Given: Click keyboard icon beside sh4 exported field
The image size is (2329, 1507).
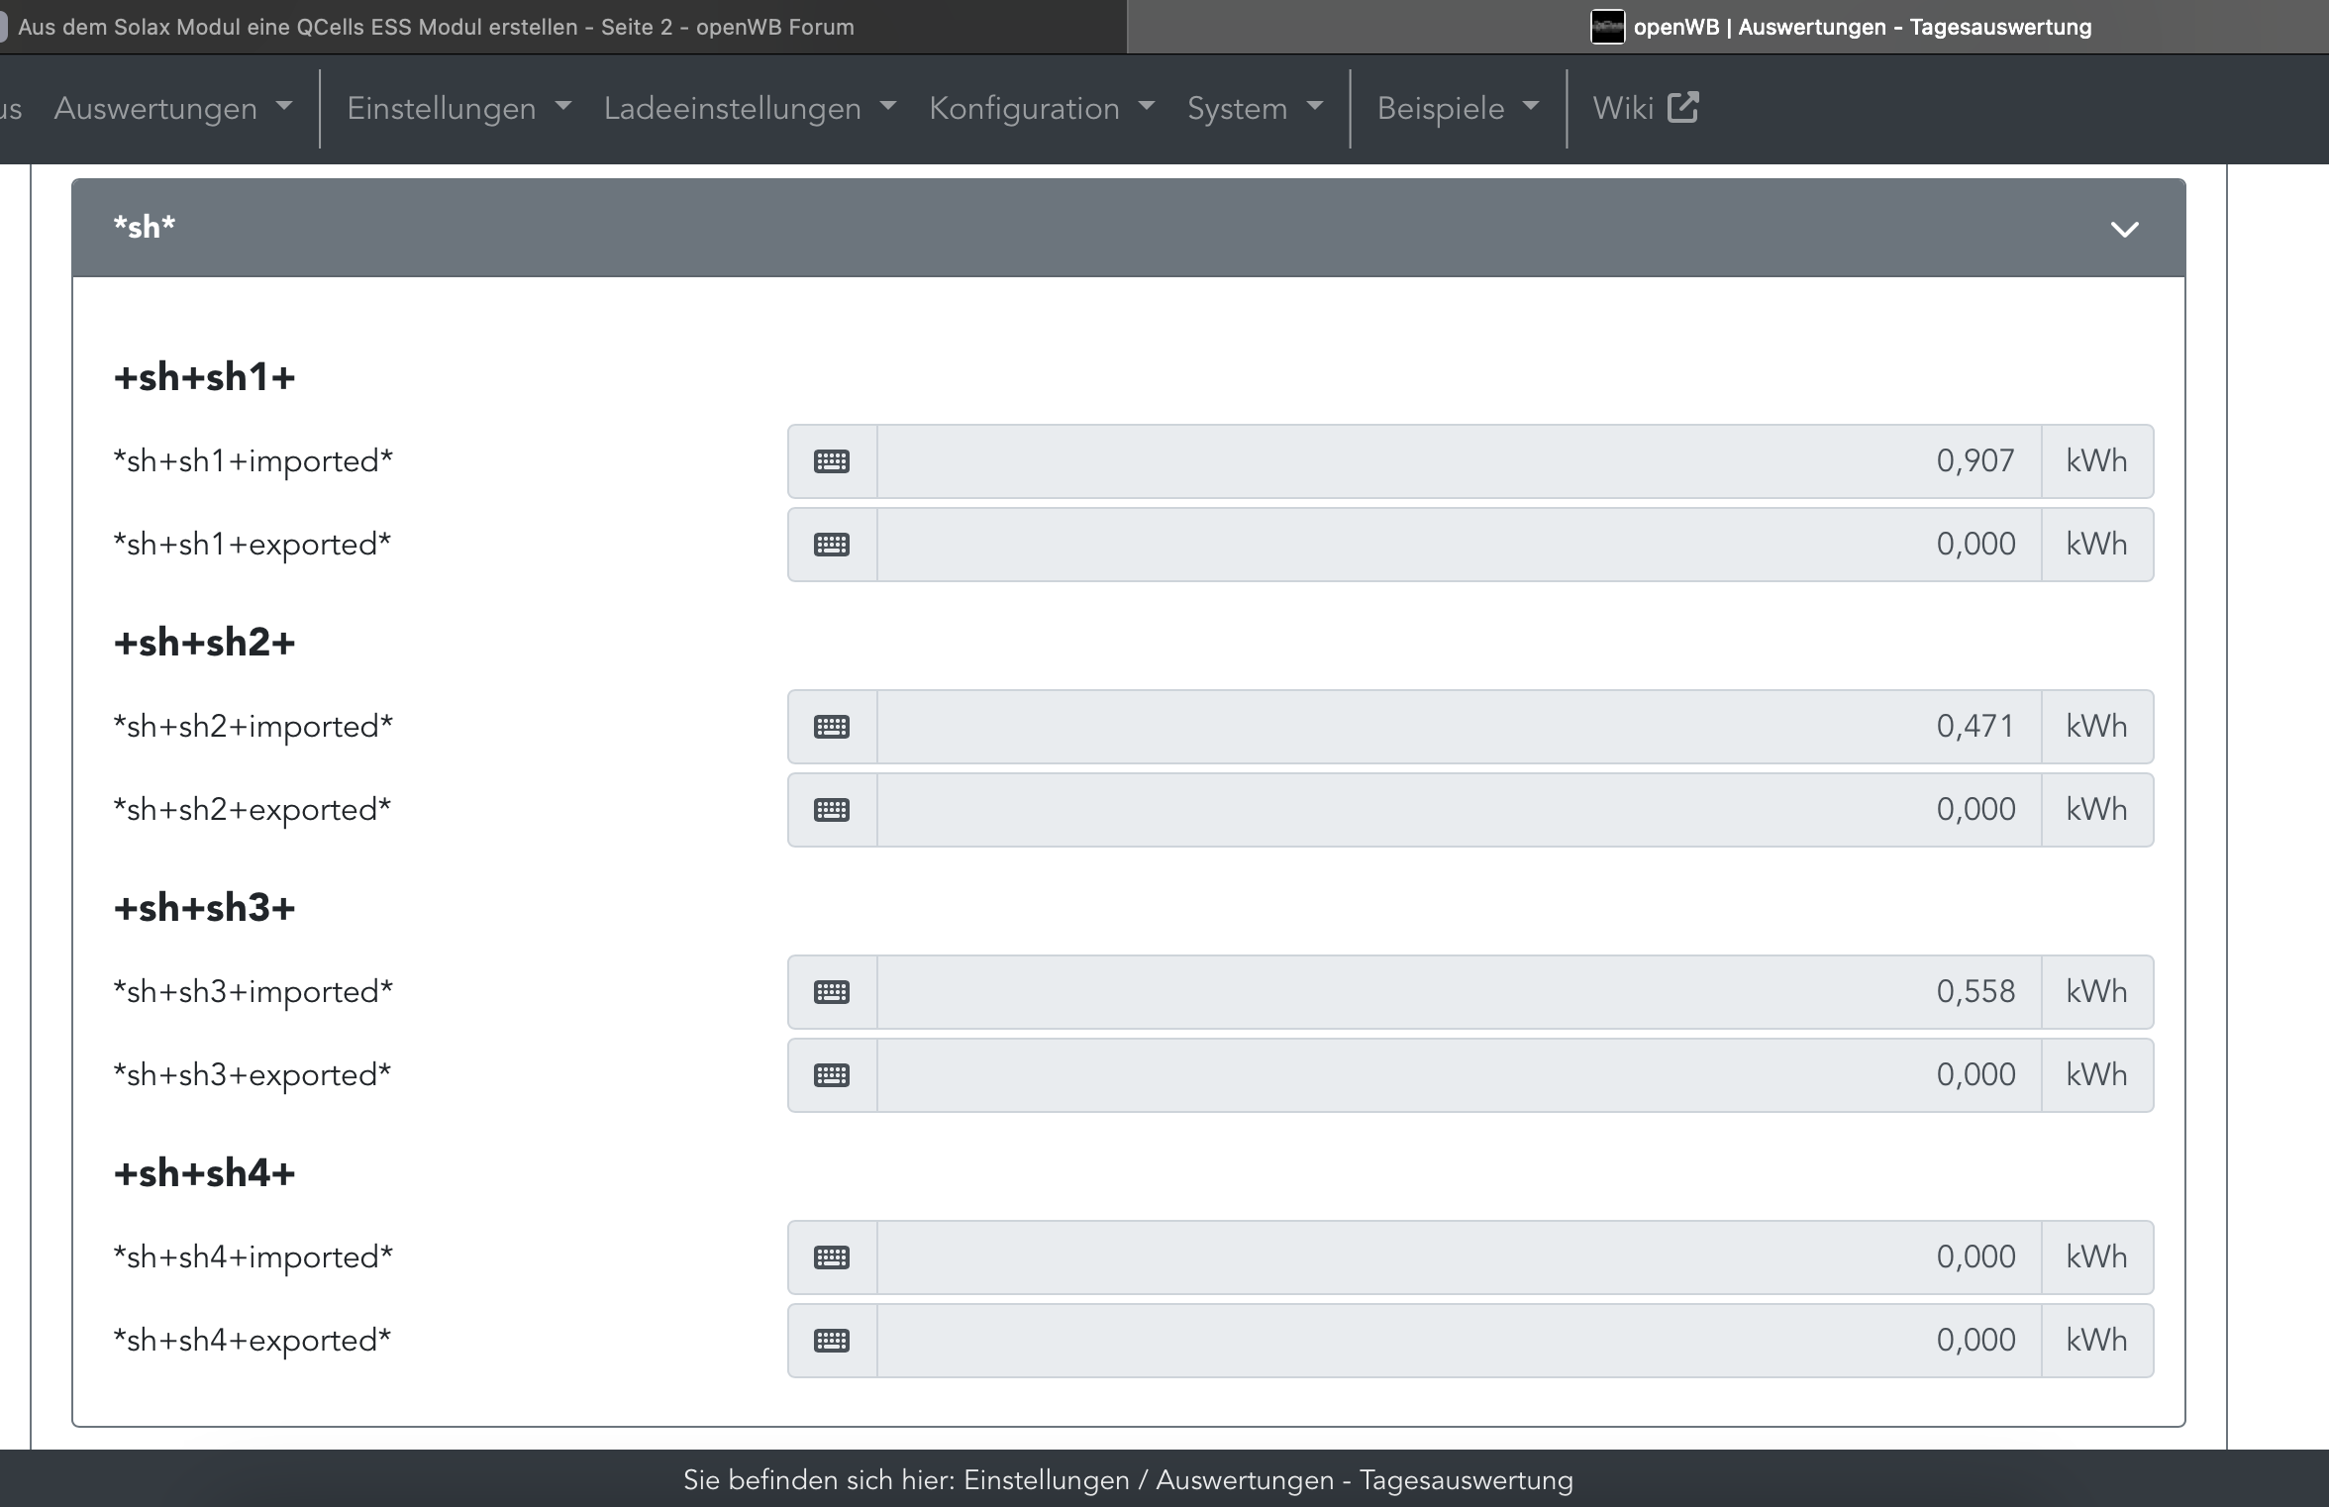Looking at the screenshot, I should (x=832, y=1341).
